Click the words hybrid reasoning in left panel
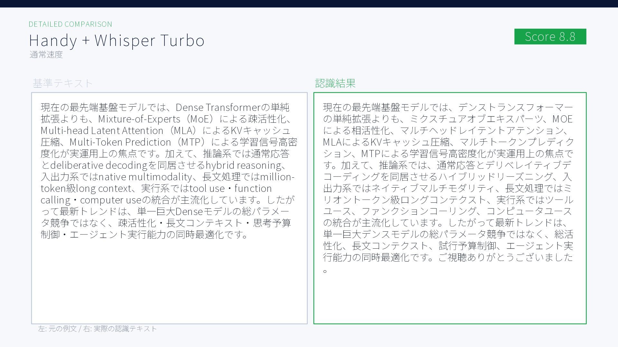The height and width of the screenshot is (347, 618). pos(243,165)
